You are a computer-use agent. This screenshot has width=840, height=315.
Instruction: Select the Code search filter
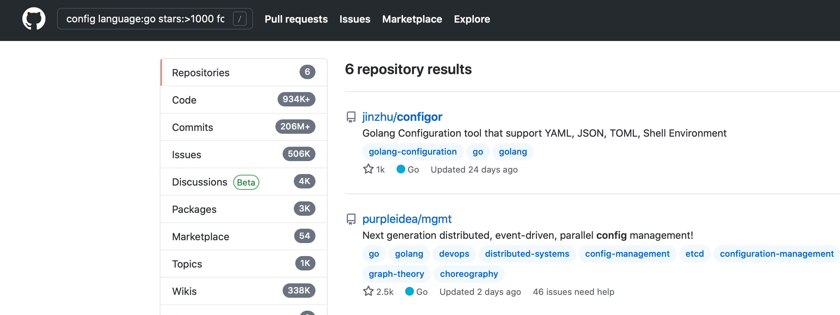243,100
